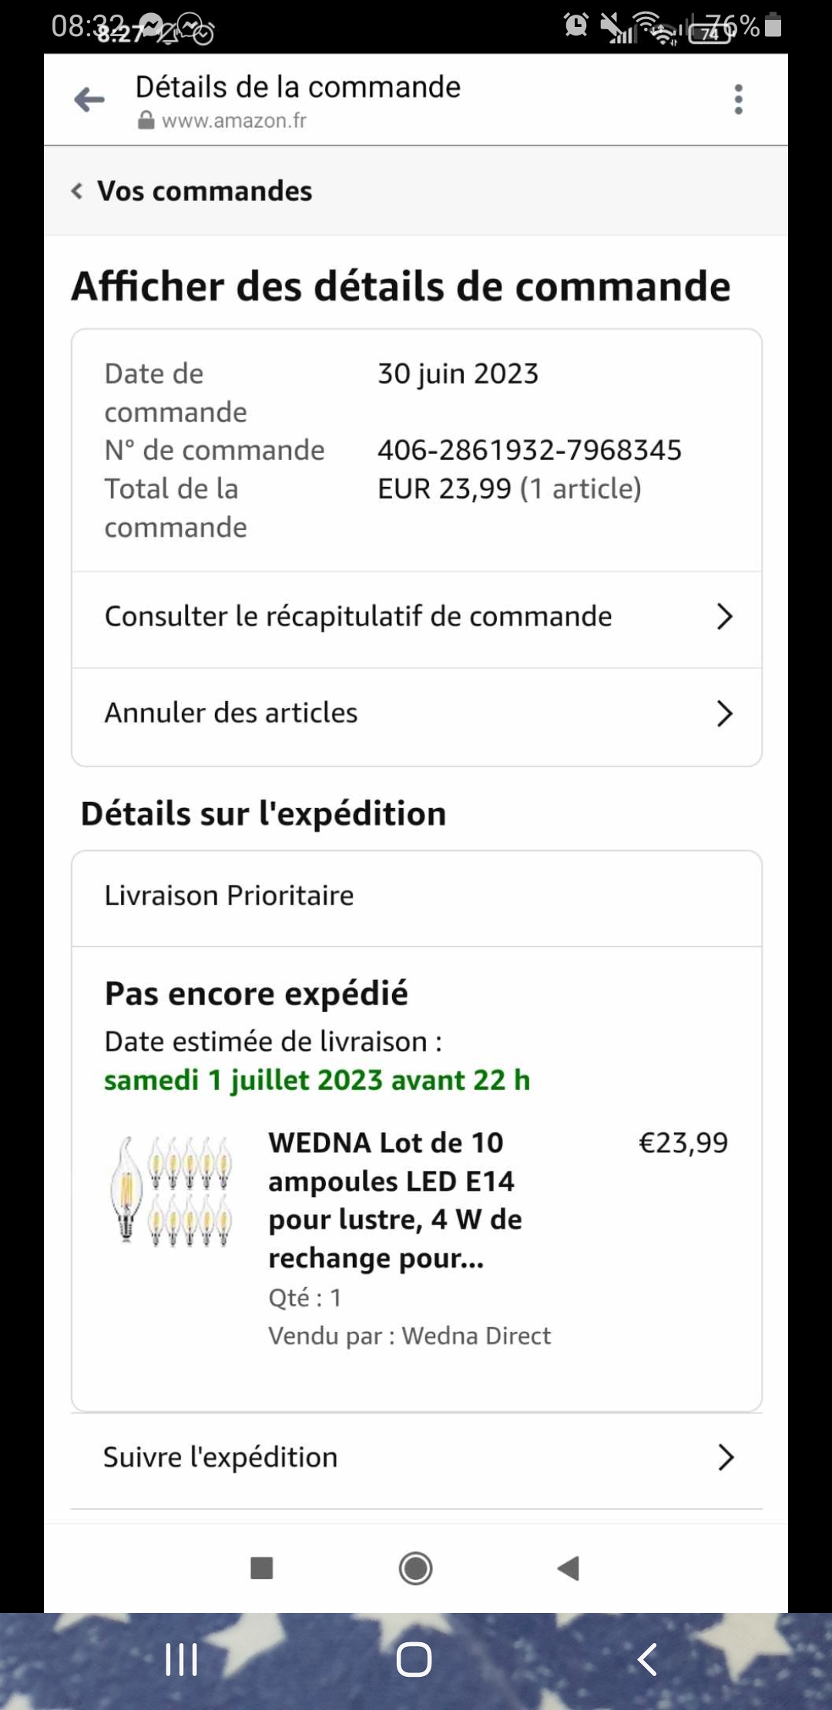
Task: Tap chevron next to Annuler des articles
Action: pos(724,713)
